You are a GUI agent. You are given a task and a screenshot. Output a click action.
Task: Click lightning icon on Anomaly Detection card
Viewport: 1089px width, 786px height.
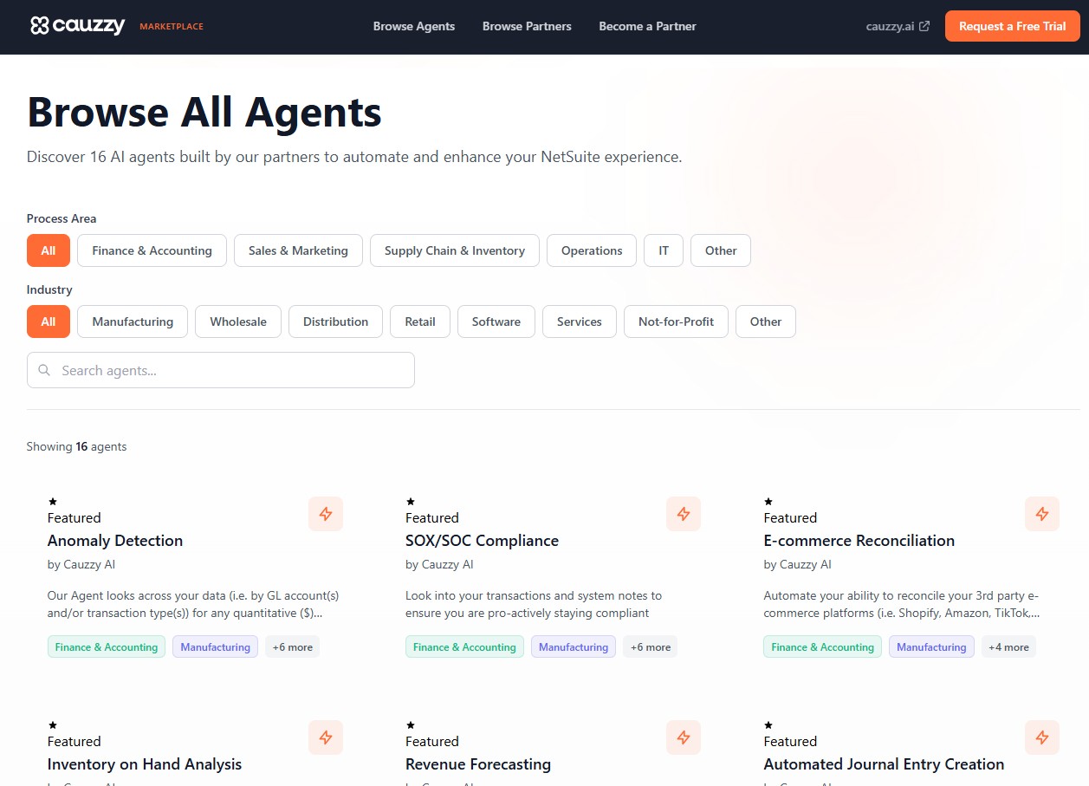[x=326, y=514]
